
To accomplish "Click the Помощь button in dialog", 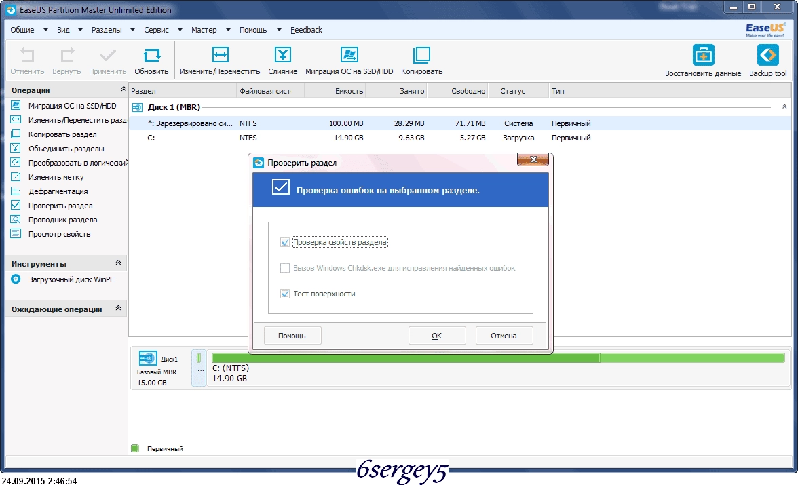I will click(x=292, y=336).
